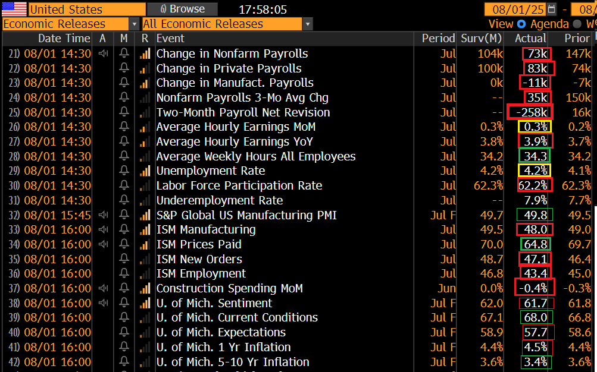Click the alert bell for Average Hourly Earnings YoY
Viewport: 597px width, 372px height.
(x=124, y=141)
